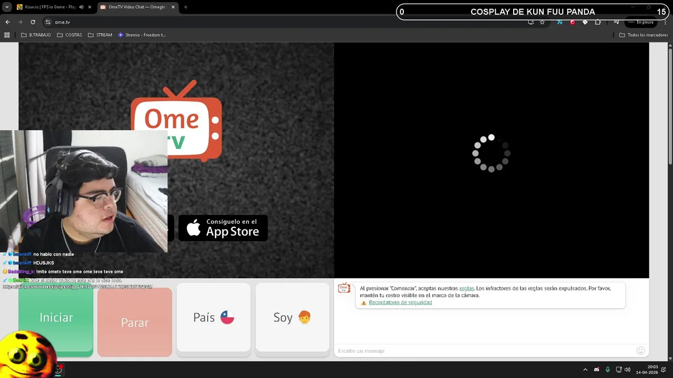Click the taskbar app icon with red dot

tap(58, 370)
